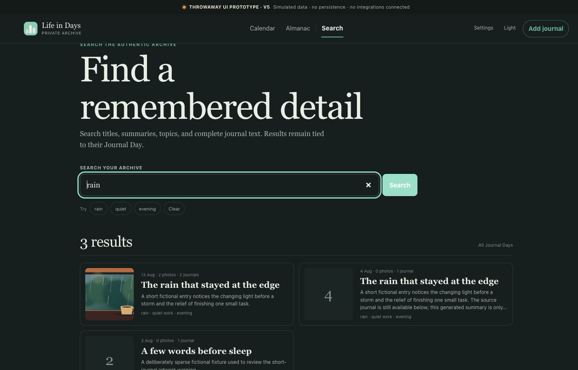Click the Life in Days logo icon
This screenshot has height=370, width=578.
[30, 28]
